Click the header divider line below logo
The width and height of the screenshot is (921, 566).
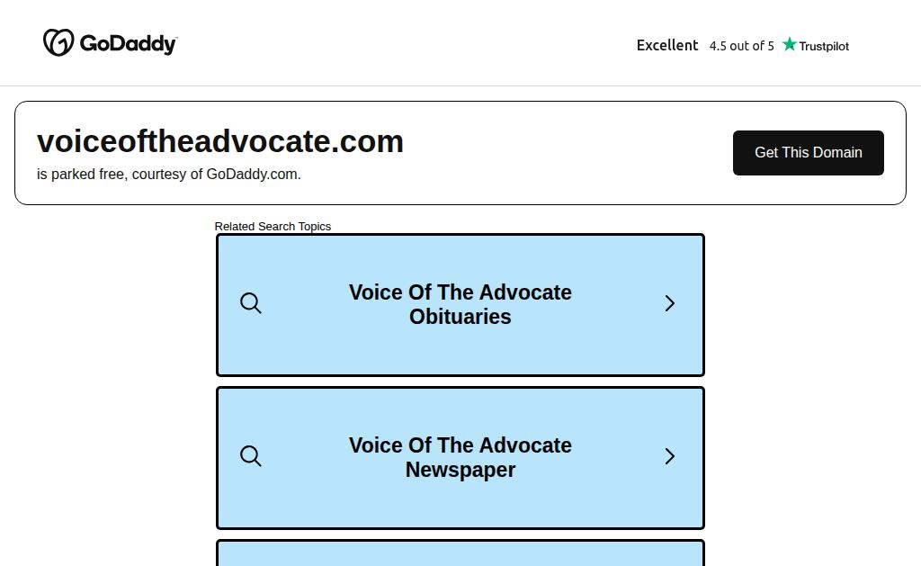click(x=460, y=85)
